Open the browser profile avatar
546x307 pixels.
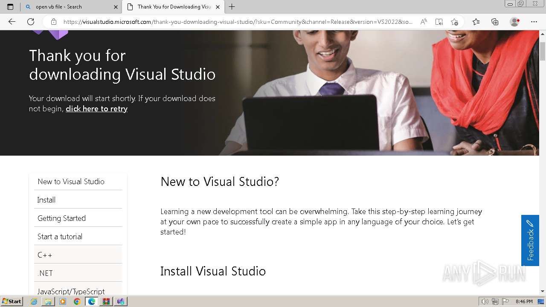[515, 22]
